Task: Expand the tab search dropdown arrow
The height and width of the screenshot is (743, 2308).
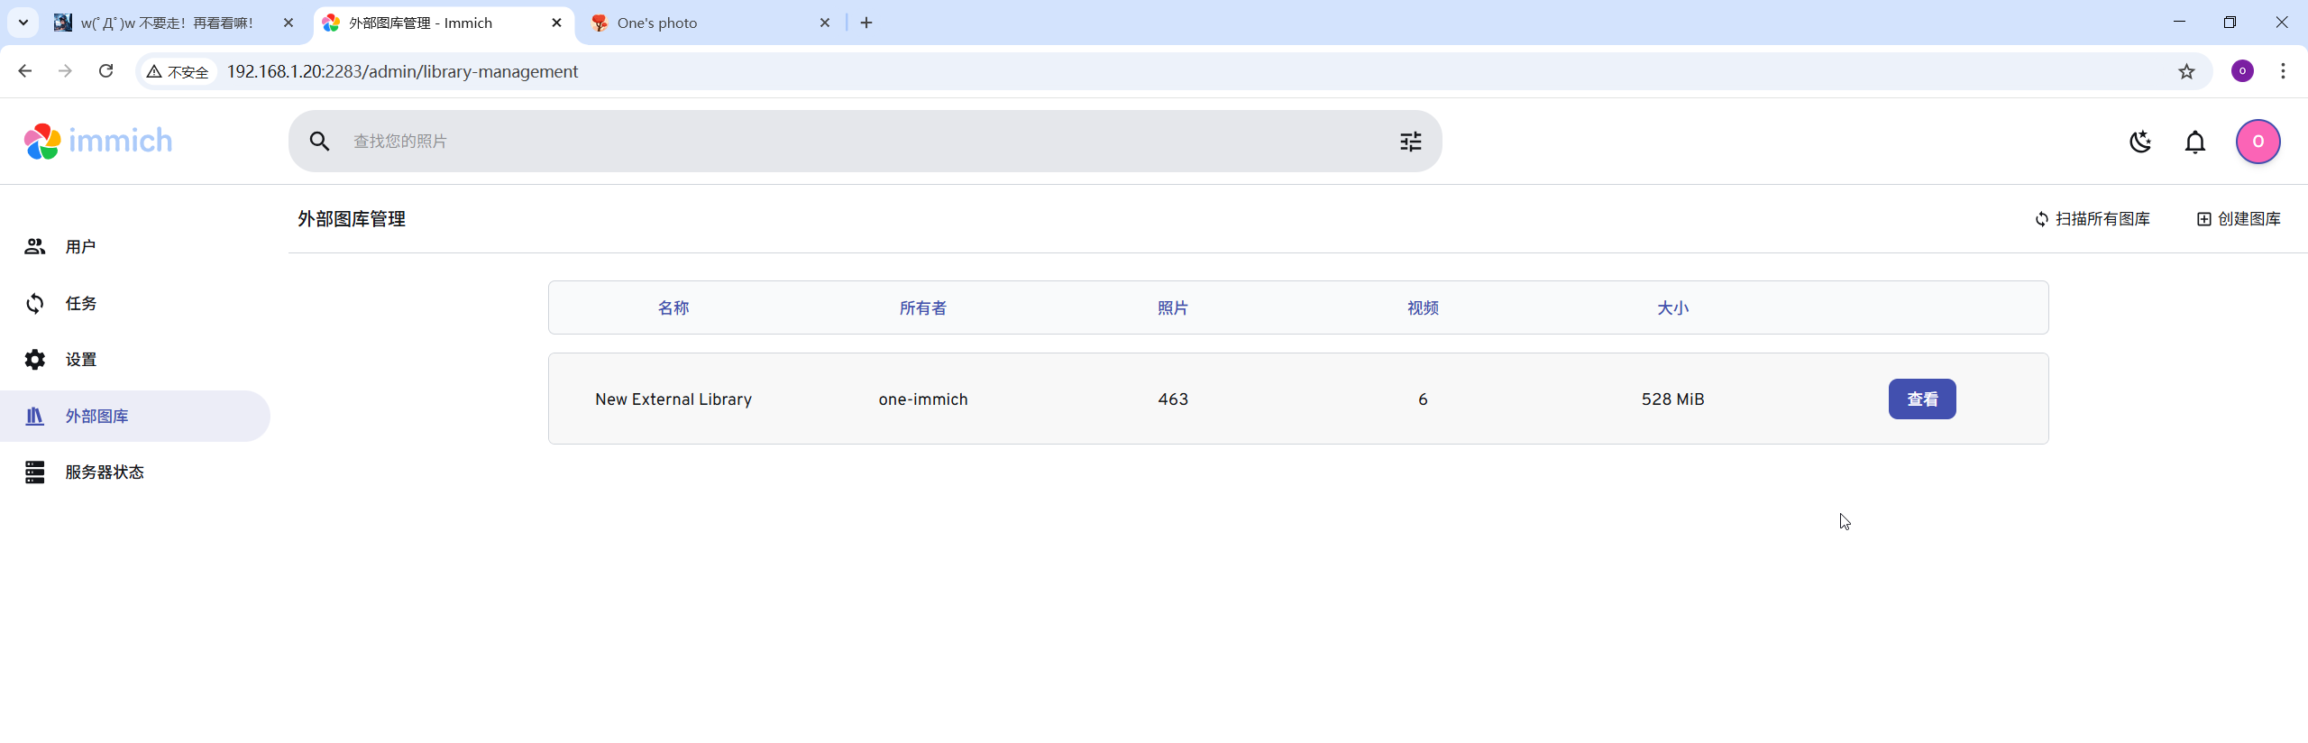Action: coord(23,23)
